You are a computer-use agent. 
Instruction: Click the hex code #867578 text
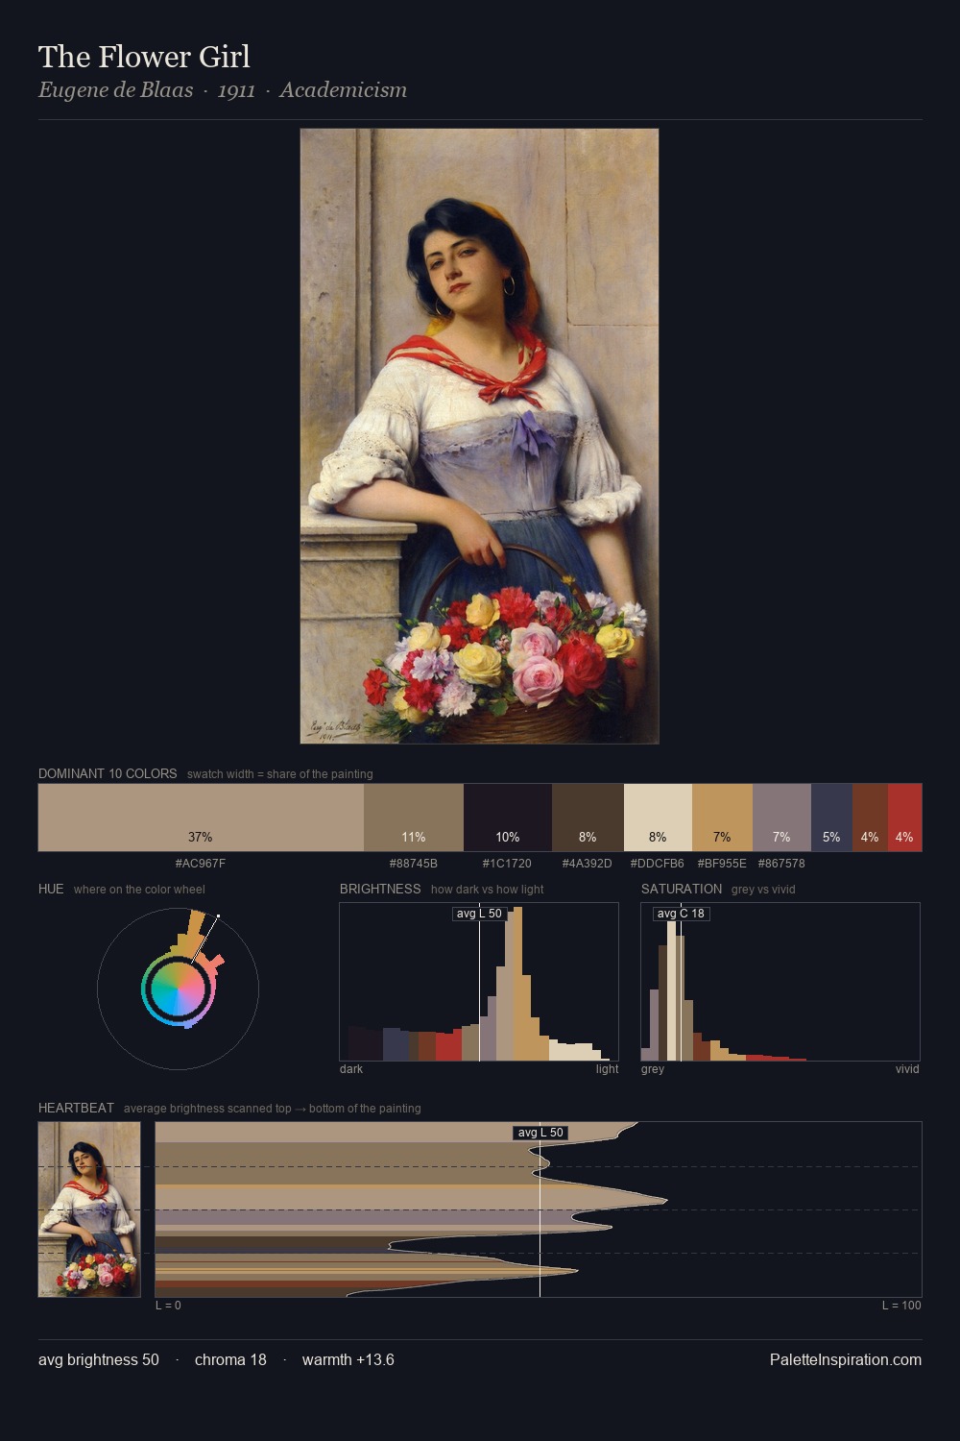point(781,864)
